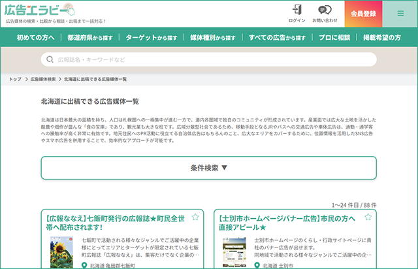
Task: Favorite the 広報ななえ listing star
Action: [x=195, y=217]
